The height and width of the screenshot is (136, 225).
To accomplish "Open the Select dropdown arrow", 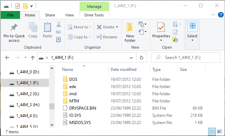I will 192,40.
